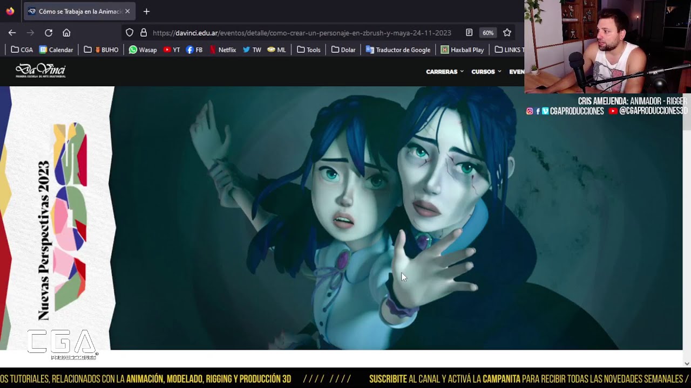Open the Netflix bookmark
The width and height of the screenshot is (691, 388).
[x=222, y=50]
